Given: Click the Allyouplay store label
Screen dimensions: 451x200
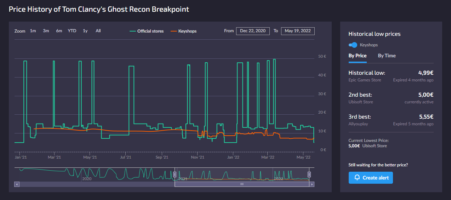Looking at the screenshot, I should point(358,124).
